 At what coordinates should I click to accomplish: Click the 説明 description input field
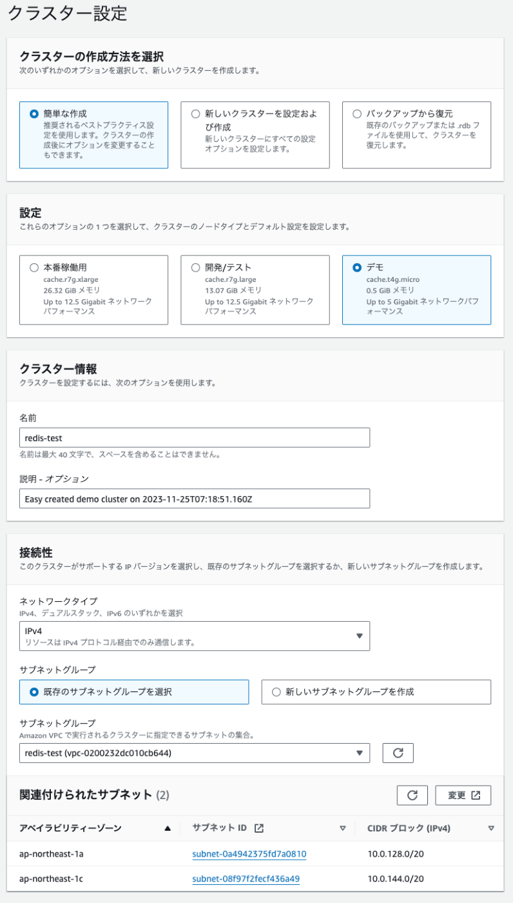(x=195, y=499)
